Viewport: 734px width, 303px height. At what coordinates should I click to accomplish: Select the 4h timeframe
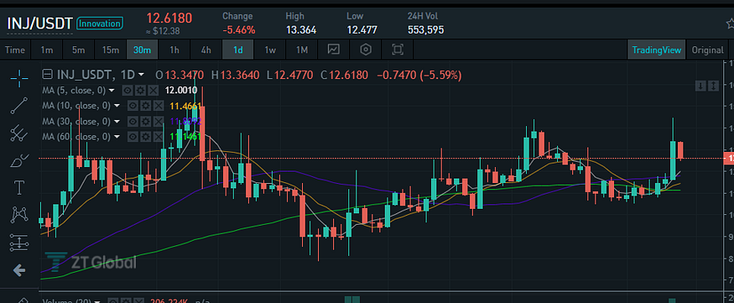(206, 50)
